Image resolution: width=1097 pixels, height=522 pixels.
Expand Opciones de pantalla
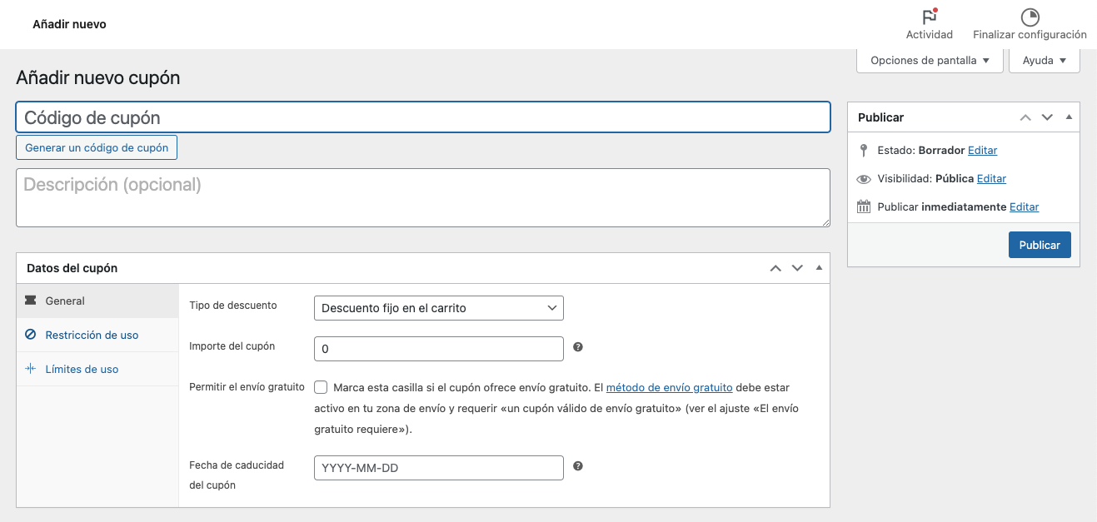(929, 59)
